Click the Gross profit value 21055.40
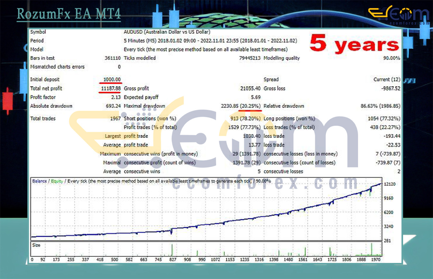The image size is (433, 279). tap(250, 88)
